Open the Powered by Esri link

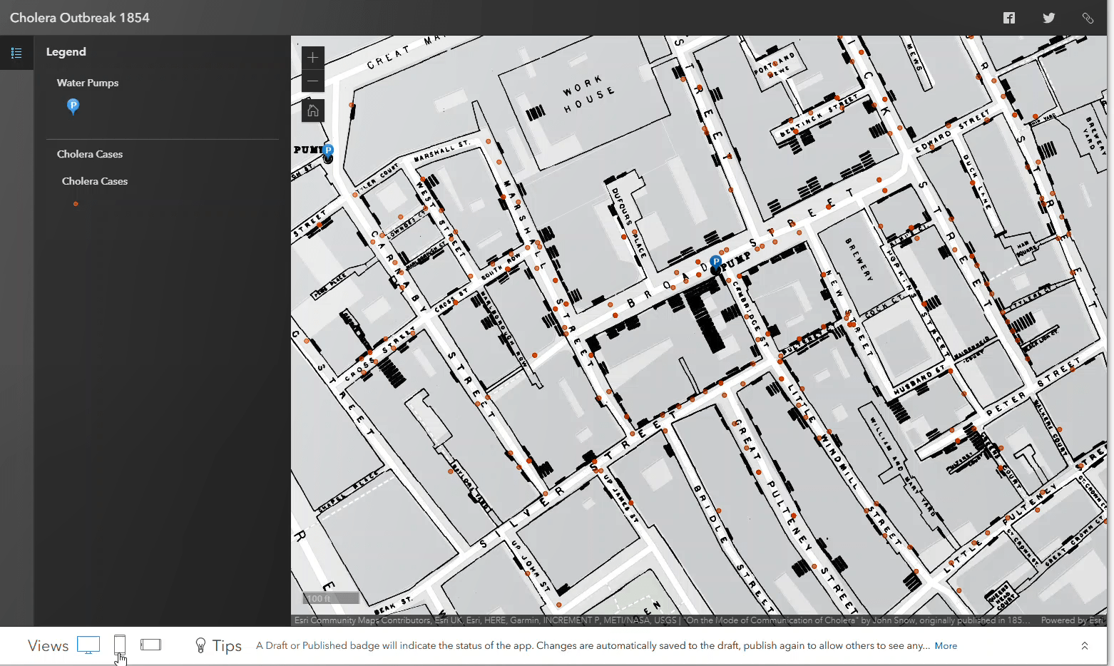1073,620
